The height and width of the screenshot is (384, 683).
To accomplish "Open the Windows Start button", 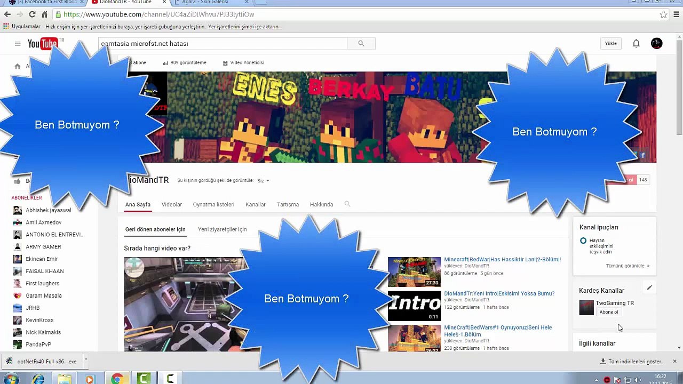I will 11,379.
